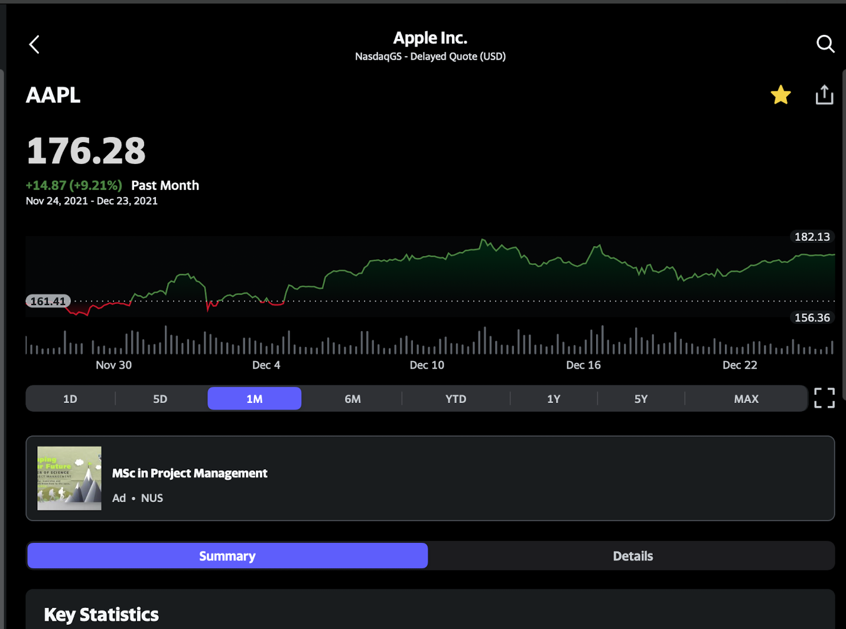Click the 182.13 chart high label
Image resolution: width=846 pixels, height=629 pixels.
coord(812,237)
